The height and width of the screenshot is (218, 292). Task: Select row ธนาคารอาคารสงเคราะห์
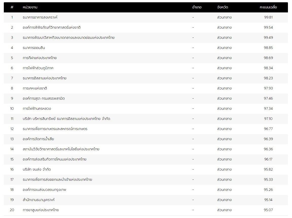(40, 17)
